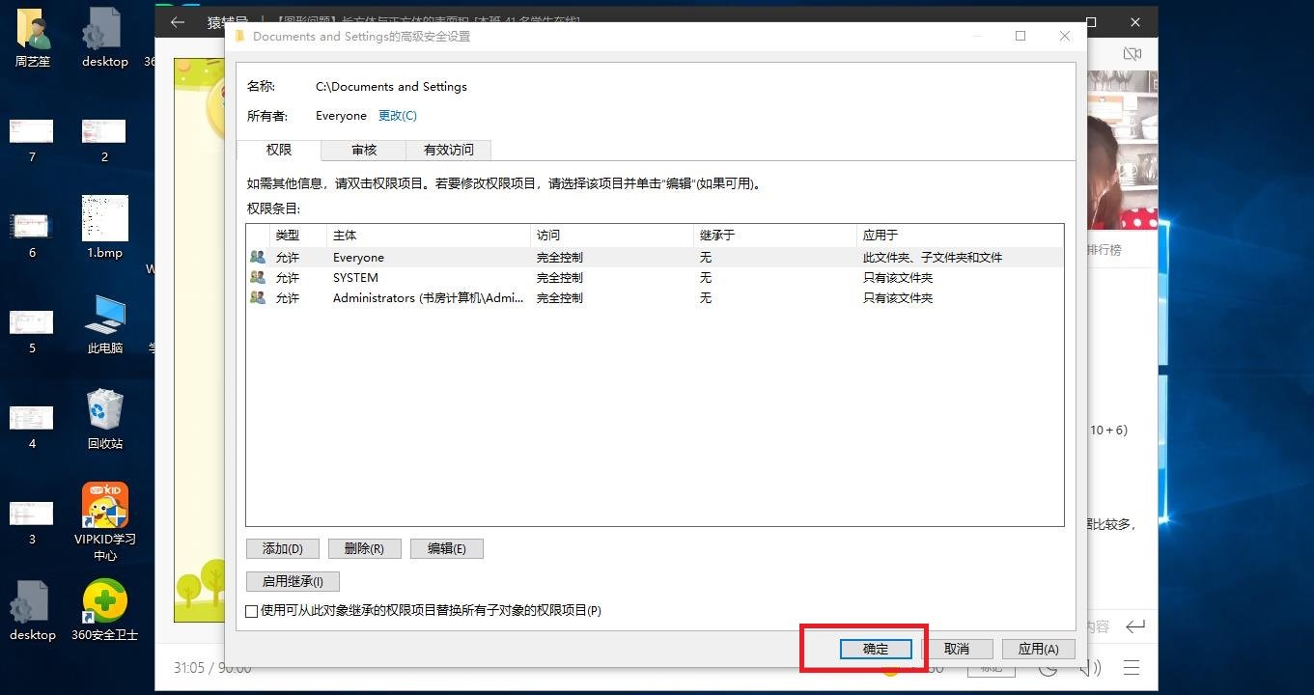Select the 周艺笙 user shortcut icon

[x=32, y=29]
